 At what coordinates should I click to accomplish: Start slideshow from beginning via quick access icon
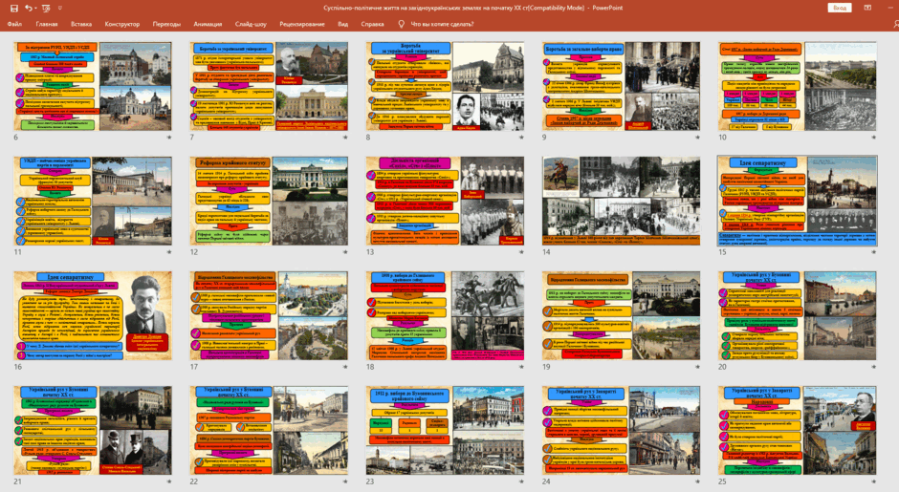point(47,8)
